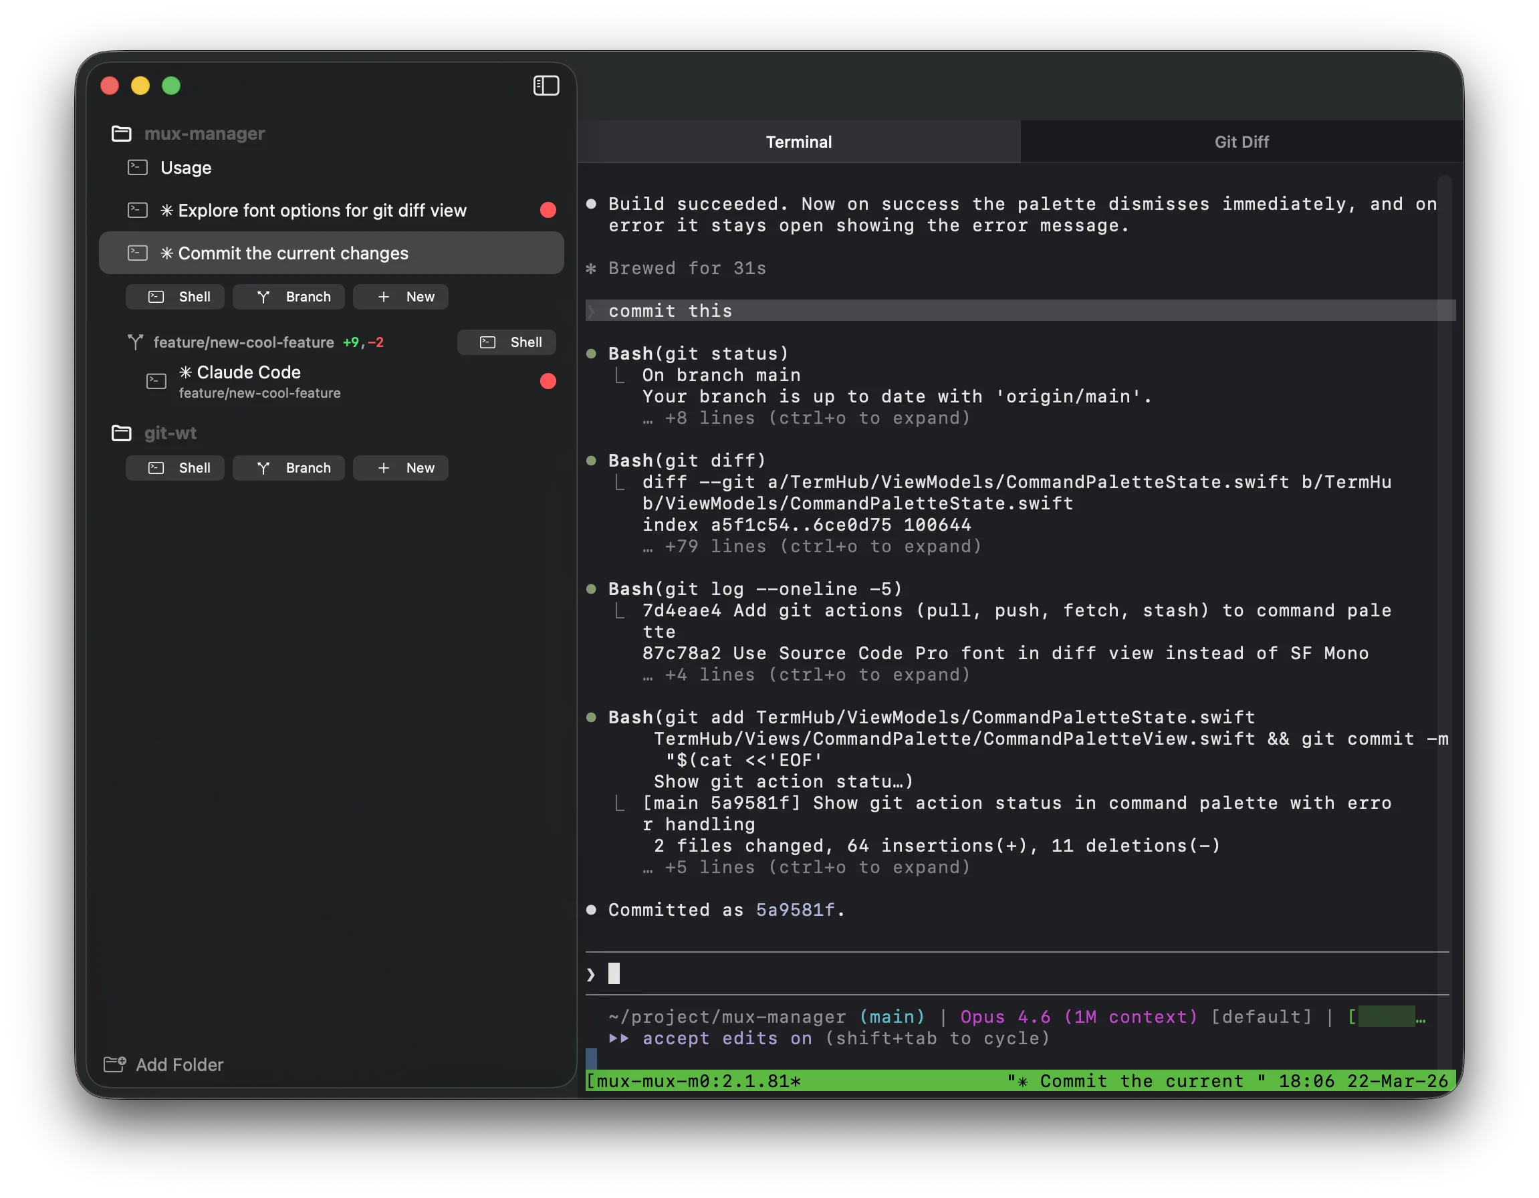Screen dimensions: 1539x1198
Task: Click the Add Folder icon at sidebar bottom
Action: click(114, 1064)
